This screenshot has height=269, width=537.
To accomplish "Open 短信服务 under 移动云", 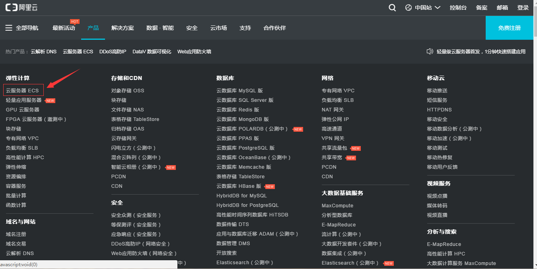I will 437,100.
